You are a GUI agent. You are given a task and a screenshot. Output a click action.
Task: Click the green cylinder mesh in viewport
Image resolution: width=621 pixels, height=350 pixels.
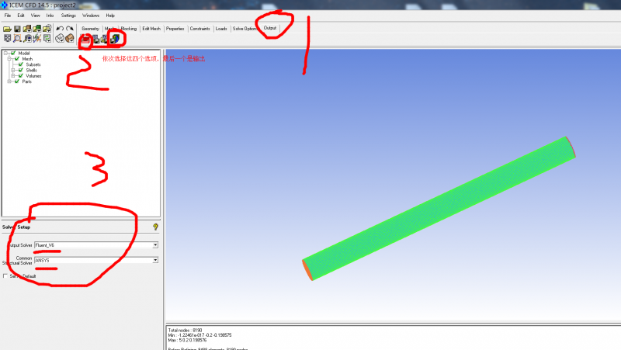[x=439, y=209]
